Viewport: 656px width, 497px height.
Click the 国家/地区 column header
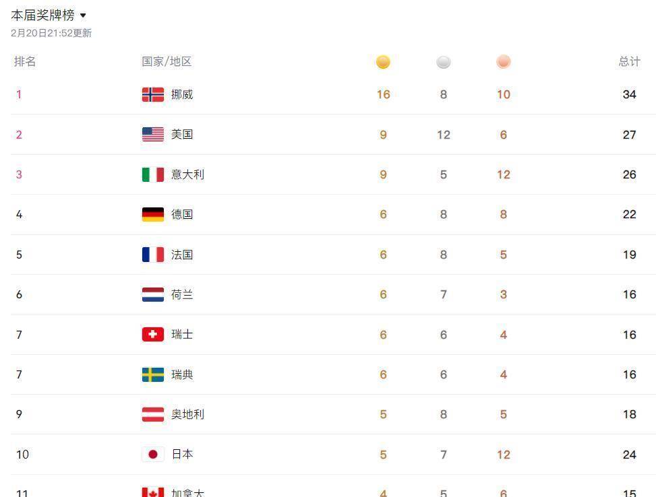coord(167,61)
